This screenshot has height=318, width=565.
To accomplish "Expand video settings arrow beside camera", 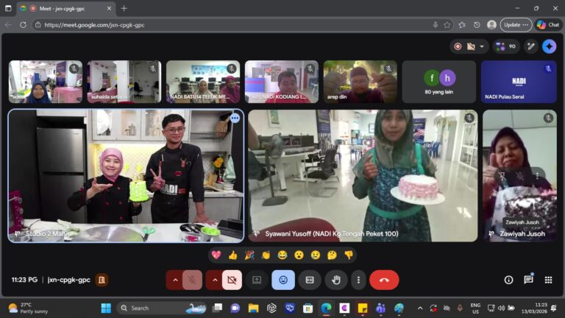I will (215, 280).
